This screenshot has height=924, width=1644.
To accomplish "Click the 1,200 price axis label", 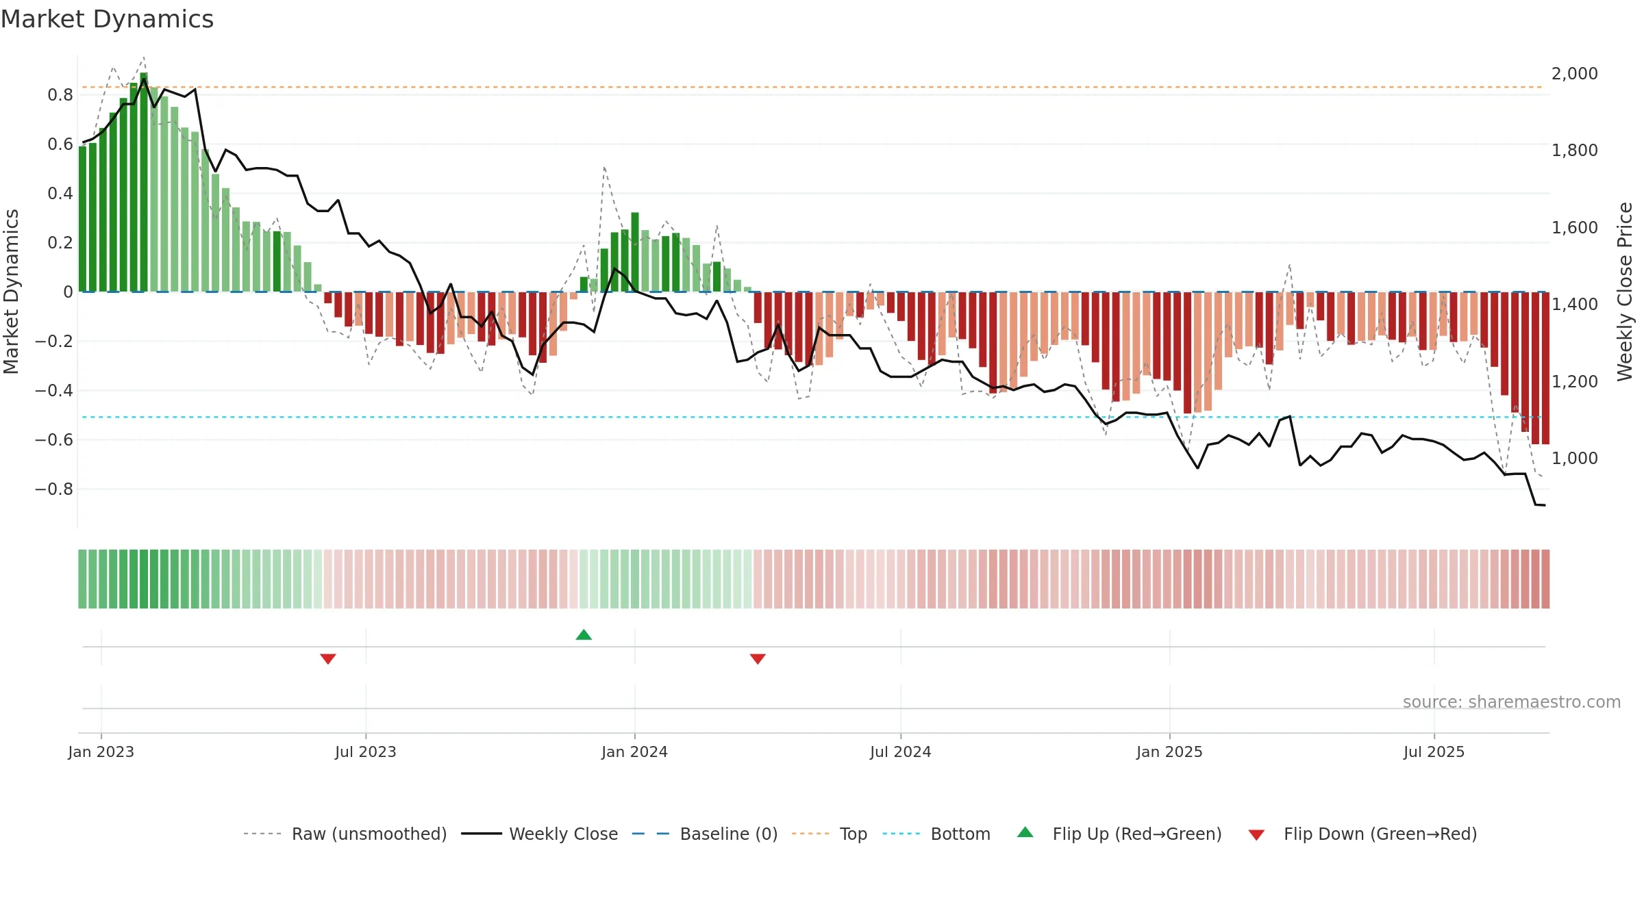I will click(1575, 381).
